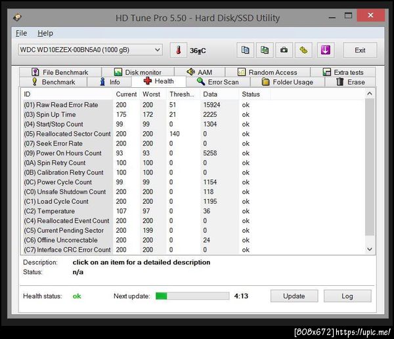Click the Status column header

point(255,94)
